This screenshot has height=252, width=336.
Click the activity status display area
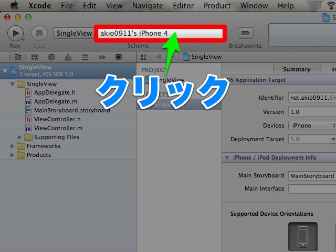click(x=302, y=35)
